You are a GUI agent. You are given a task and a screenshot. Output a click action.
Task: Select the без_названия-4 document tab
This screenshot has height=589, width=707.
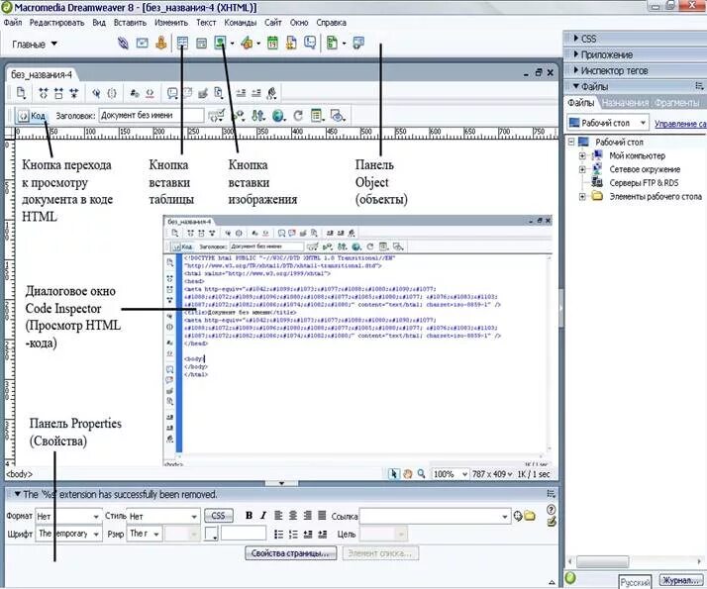[41, 74]
